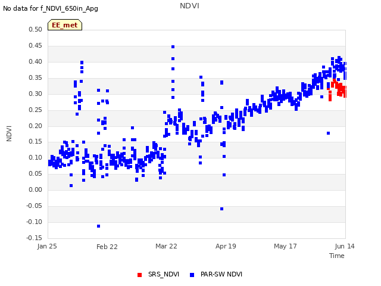Select the SRS_NDVI legend label
381x286 pixels.
164,274
